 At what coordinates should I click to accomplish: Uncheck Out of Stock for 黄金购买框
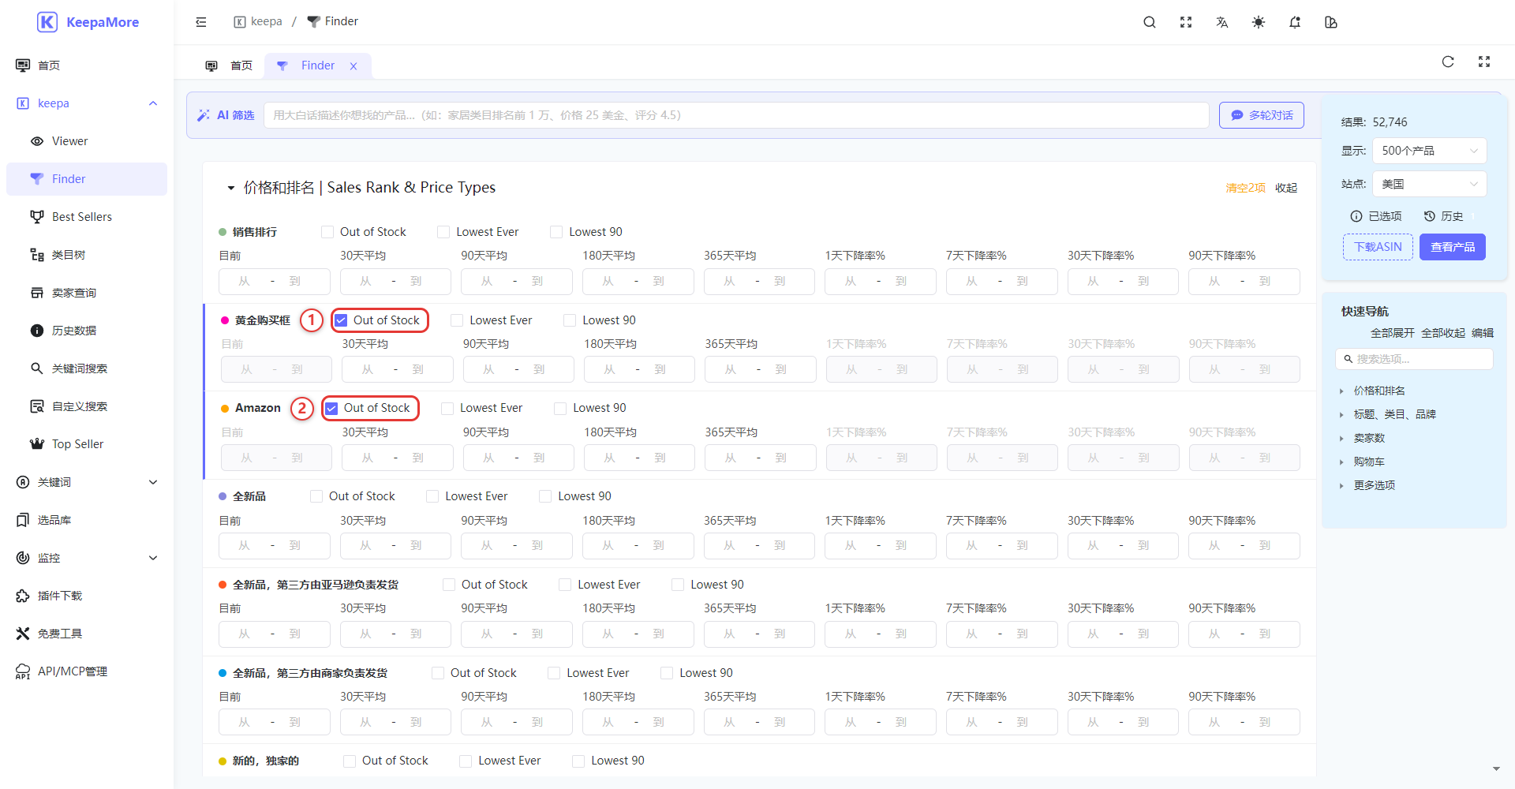(x=342, y=320)
